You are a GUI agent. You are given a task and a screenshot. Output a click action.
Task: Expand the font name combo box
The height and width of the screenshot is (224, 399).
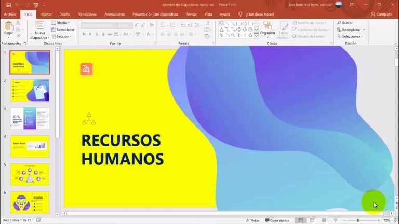coord(114,25)
